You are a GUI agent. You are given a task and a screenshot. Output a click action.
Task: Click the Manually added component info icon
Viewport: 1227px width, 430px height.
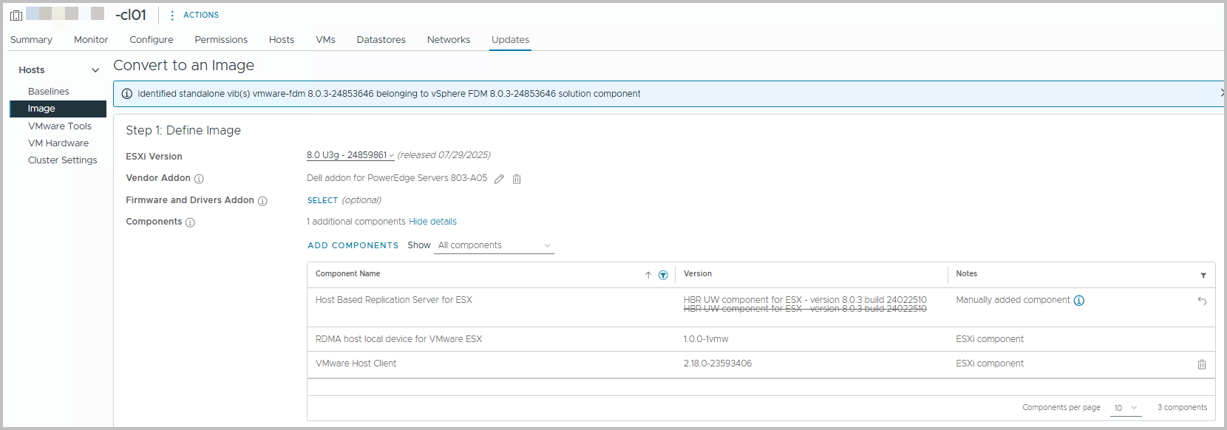coord(1079,301)
